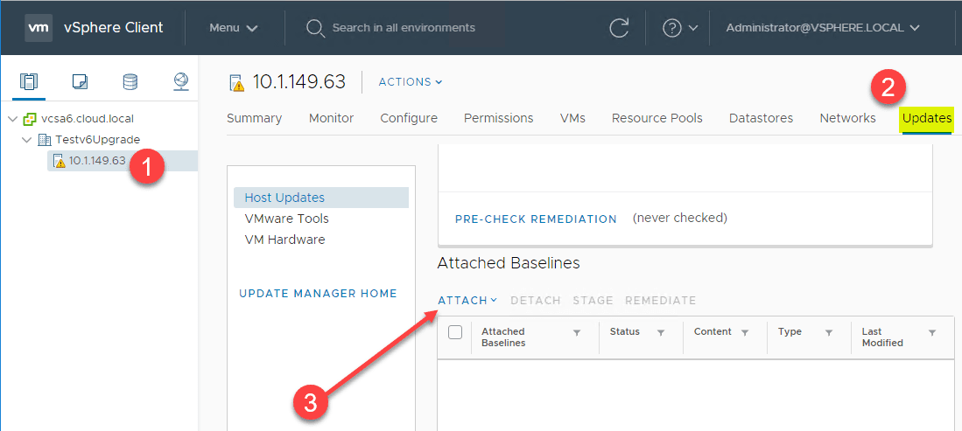The height and width of the screenshot is (431, 962).
Task: Switch to the Configure tab
Action: 409,118
